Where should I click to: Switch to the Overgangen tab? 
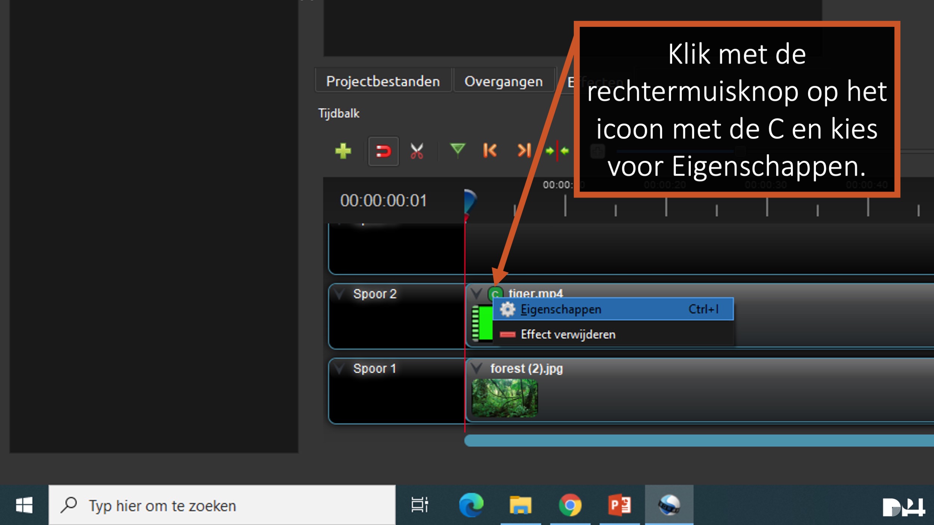(x=503, y=81)
